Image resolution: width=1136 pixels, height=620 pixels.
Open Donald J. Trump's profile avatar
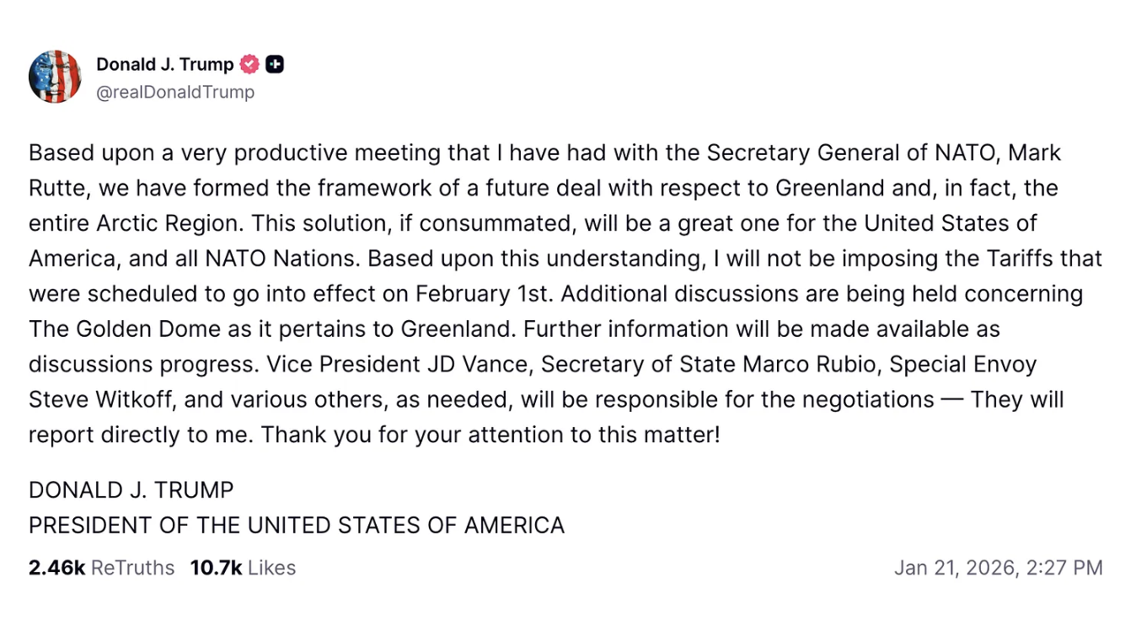coord(55,77)
